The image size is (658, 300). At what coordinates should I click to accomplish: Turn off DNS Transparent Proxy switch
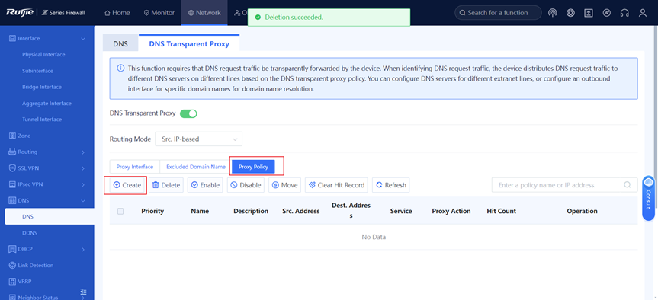(188, 113)
